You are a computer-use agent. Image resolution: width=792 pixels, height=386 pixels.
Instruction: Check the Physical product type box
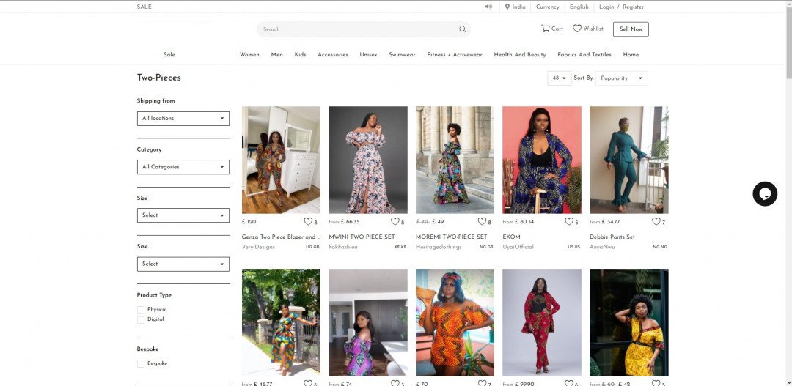click(140, 310)
